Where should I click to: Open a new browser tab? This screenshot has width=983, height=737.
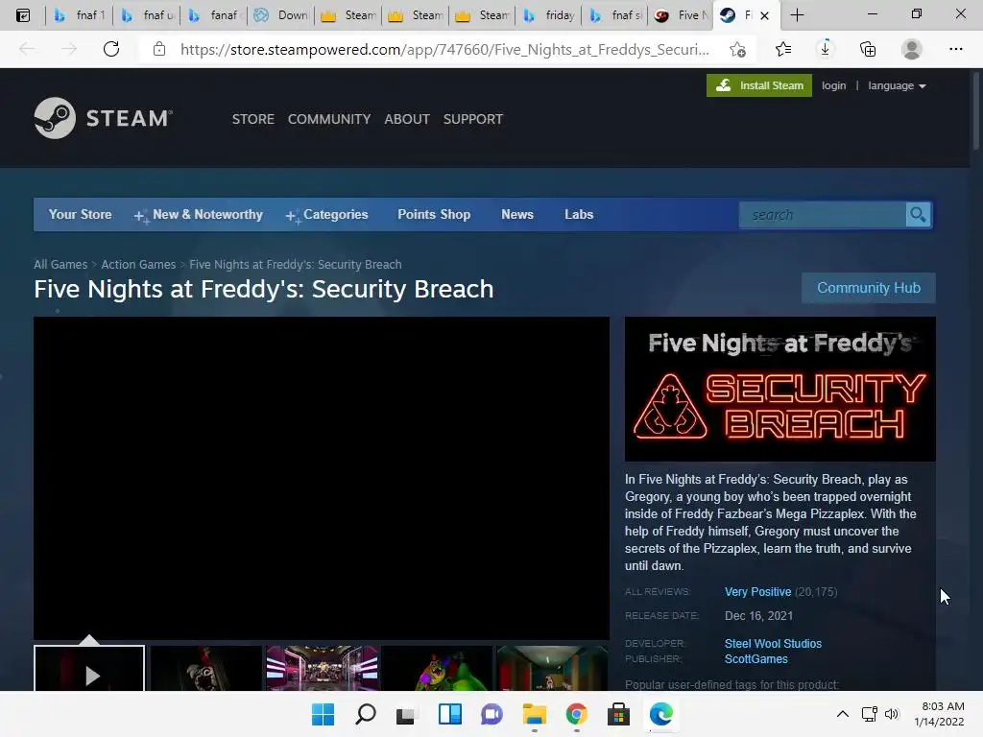(x=797, y=15)
